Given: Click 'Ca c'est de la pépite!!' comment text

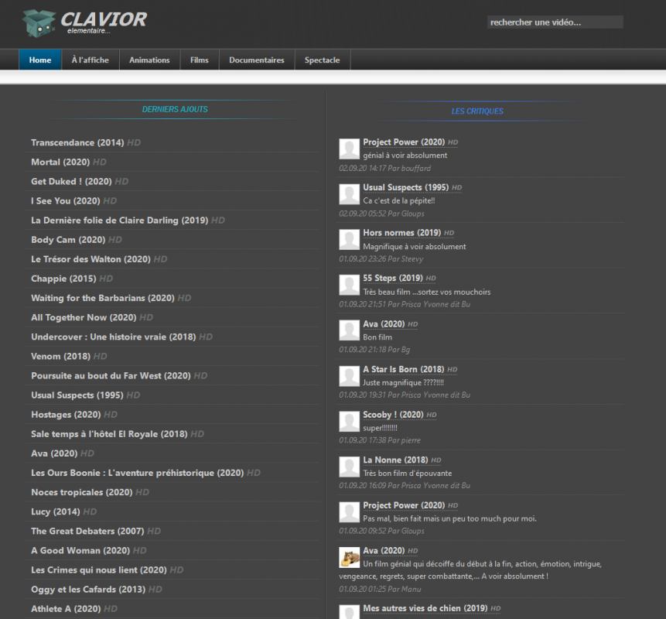Looking at the screenshot, I should [399, 201].
